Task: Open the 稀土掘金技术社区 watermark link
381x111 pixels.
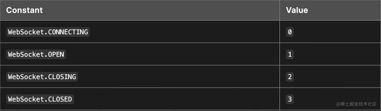Action: point(353,104)
